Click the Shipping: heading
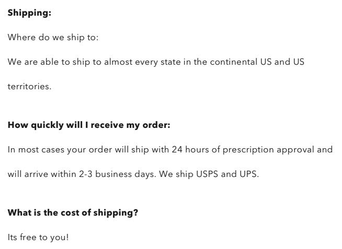 point(29,13)
